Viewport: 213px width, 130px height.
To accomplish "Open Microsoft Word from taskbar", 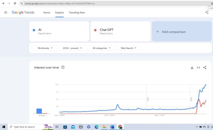I will 112,127.
